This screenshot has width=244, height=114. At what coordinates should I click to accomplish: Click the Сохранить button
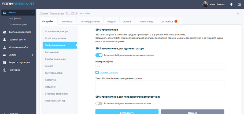127,112
